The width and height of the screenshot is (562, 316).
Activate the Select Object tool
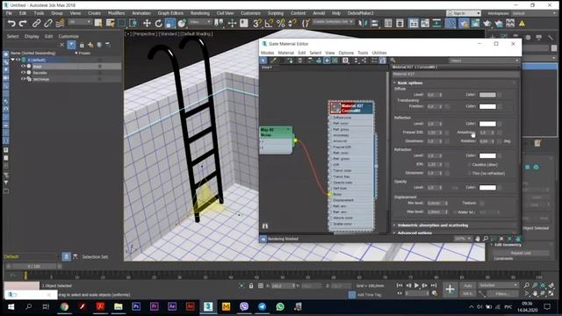point(98,24)
